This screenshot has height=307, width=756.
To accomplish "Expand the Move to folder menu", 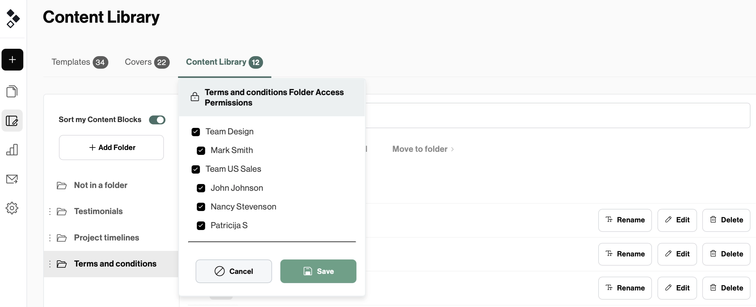I will pos(423,149).
